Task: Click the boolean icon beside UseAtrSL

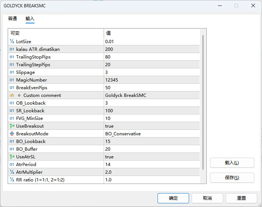Action: click(x=12, y=157)
